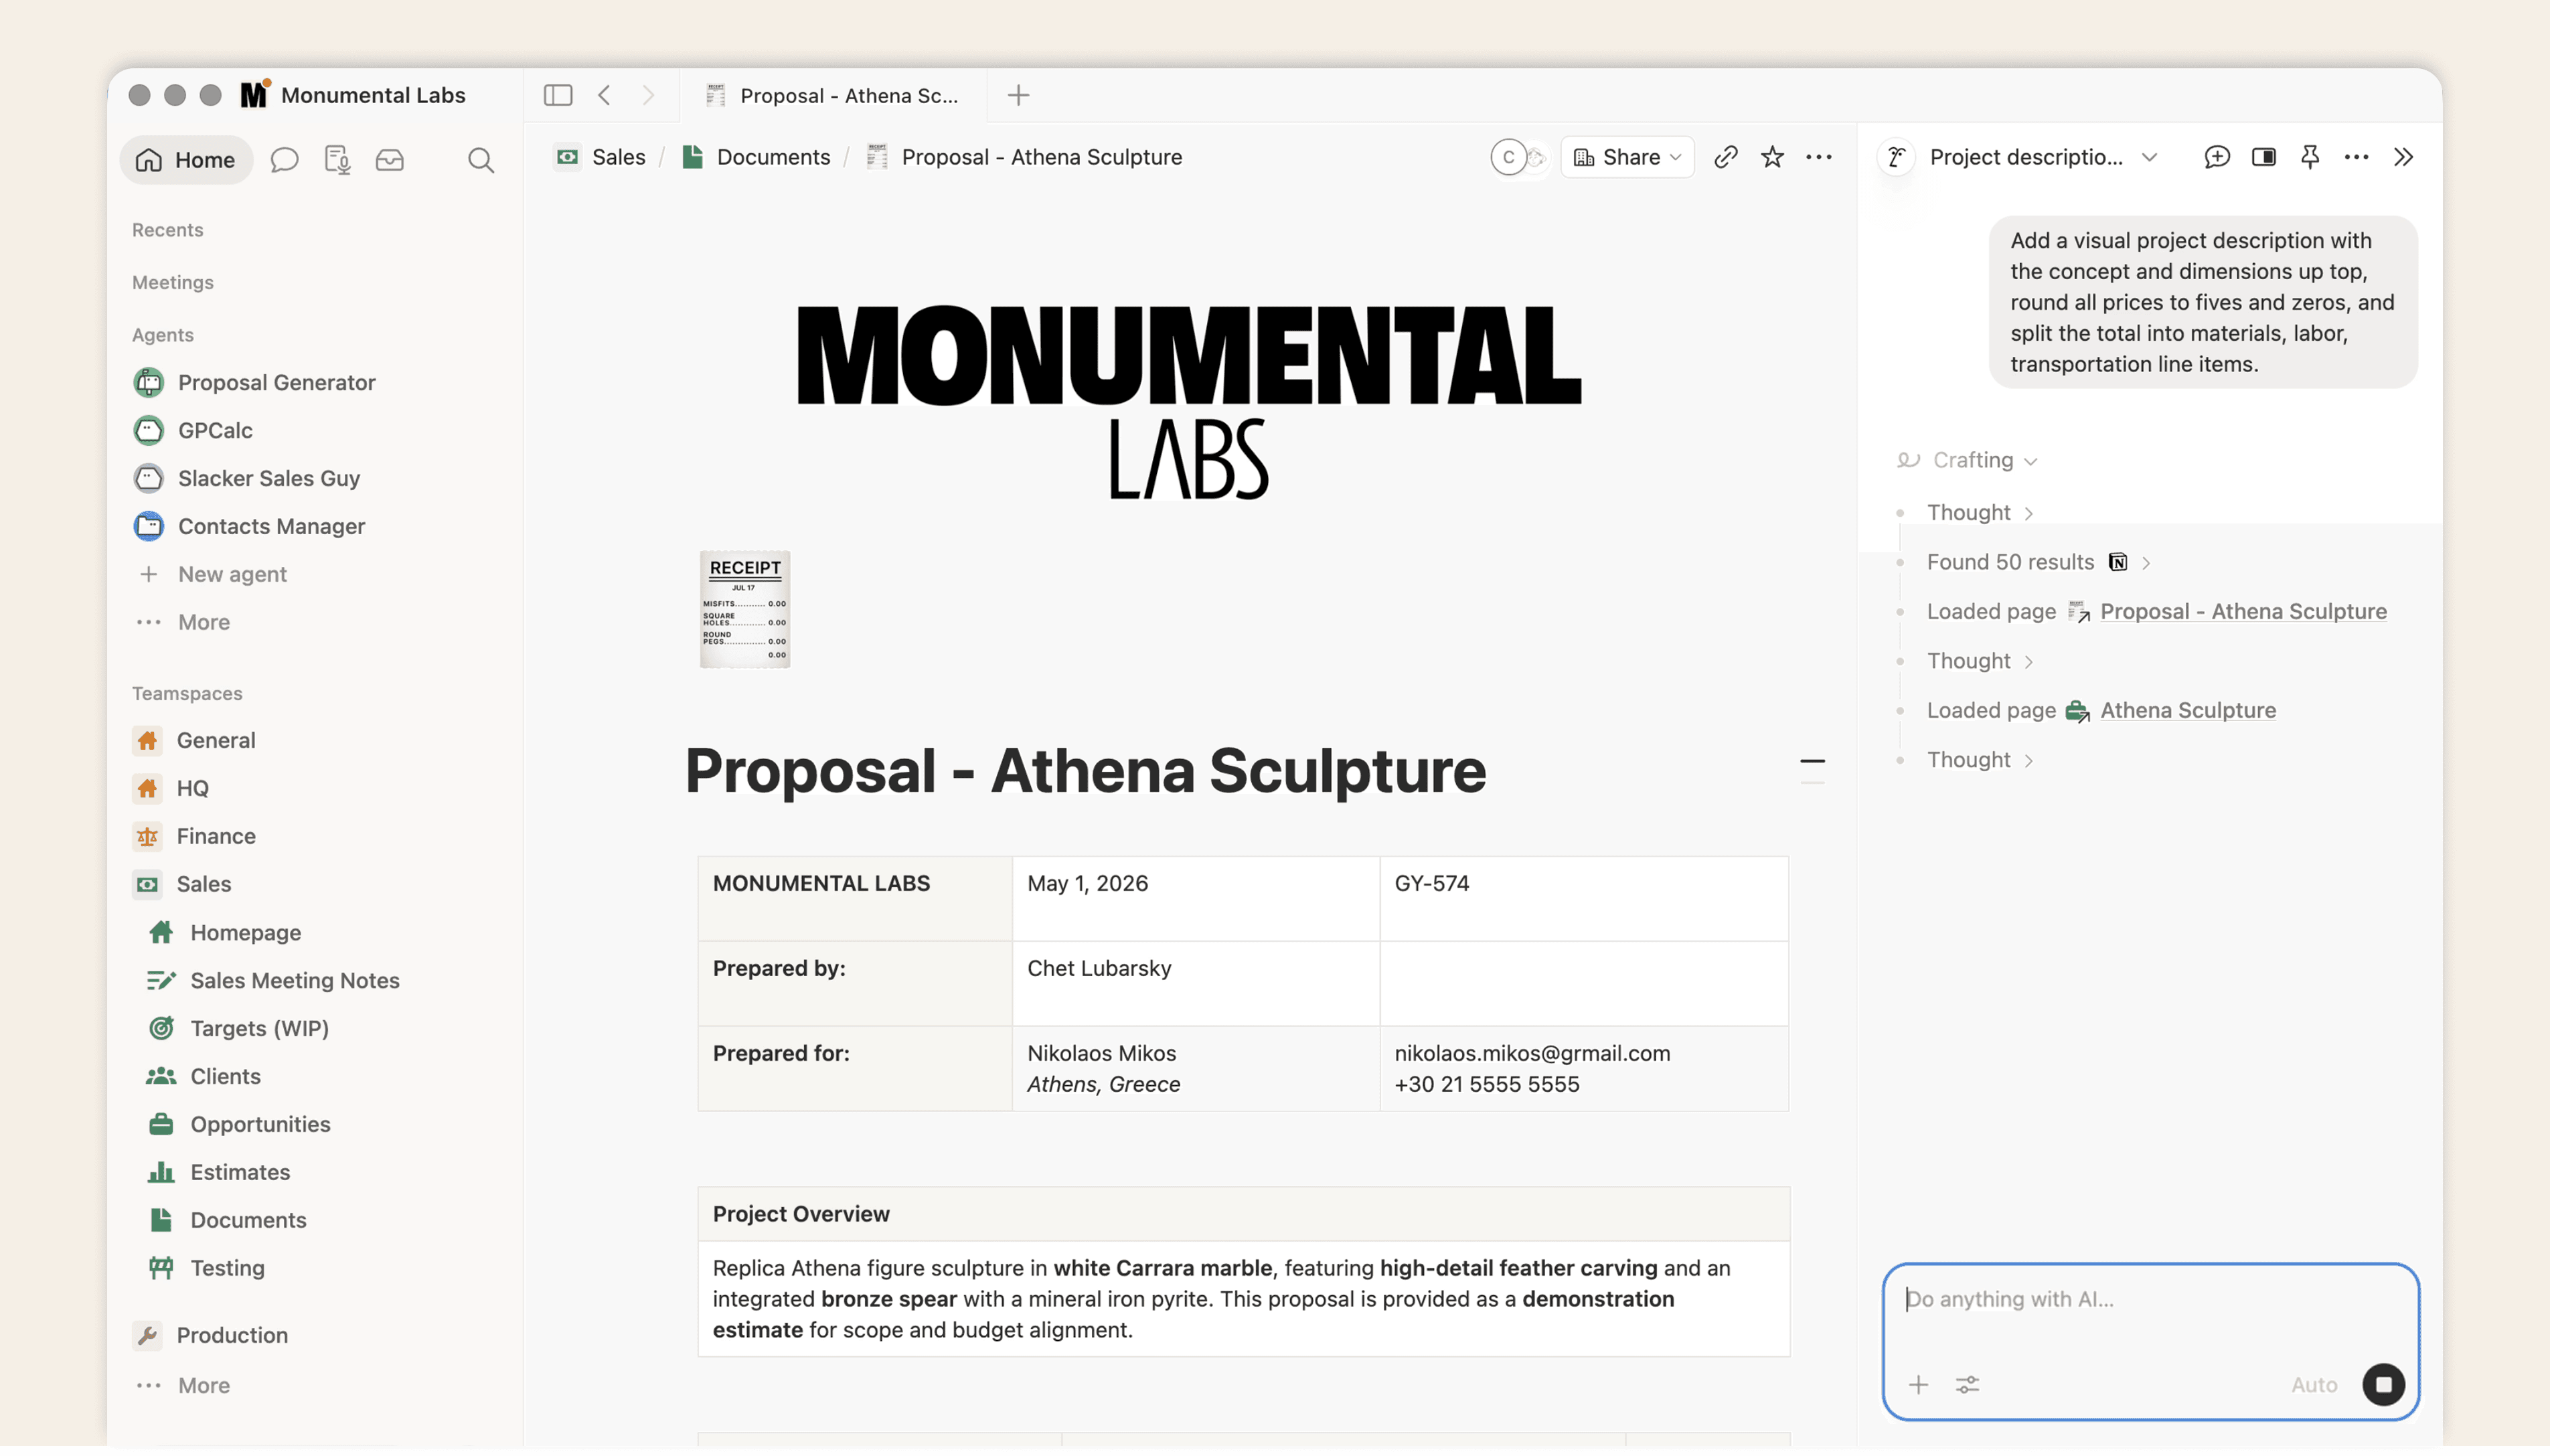Viewport: 2550px width, 1456px height.
Task: Open page options three-dot menu
Action: pyautogui.click(x=1819, y=157)
